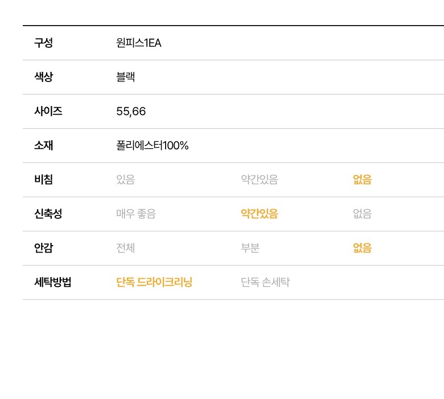Select '매우 좋음' for 신축성
Viewport: 444px width, 399px height.
pyautogui.click(x=135, y=214)
